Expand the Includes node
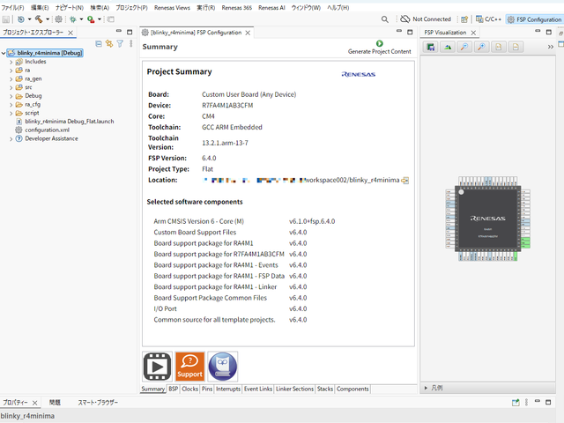Screen dimensions: 564x423 (11, 62)
